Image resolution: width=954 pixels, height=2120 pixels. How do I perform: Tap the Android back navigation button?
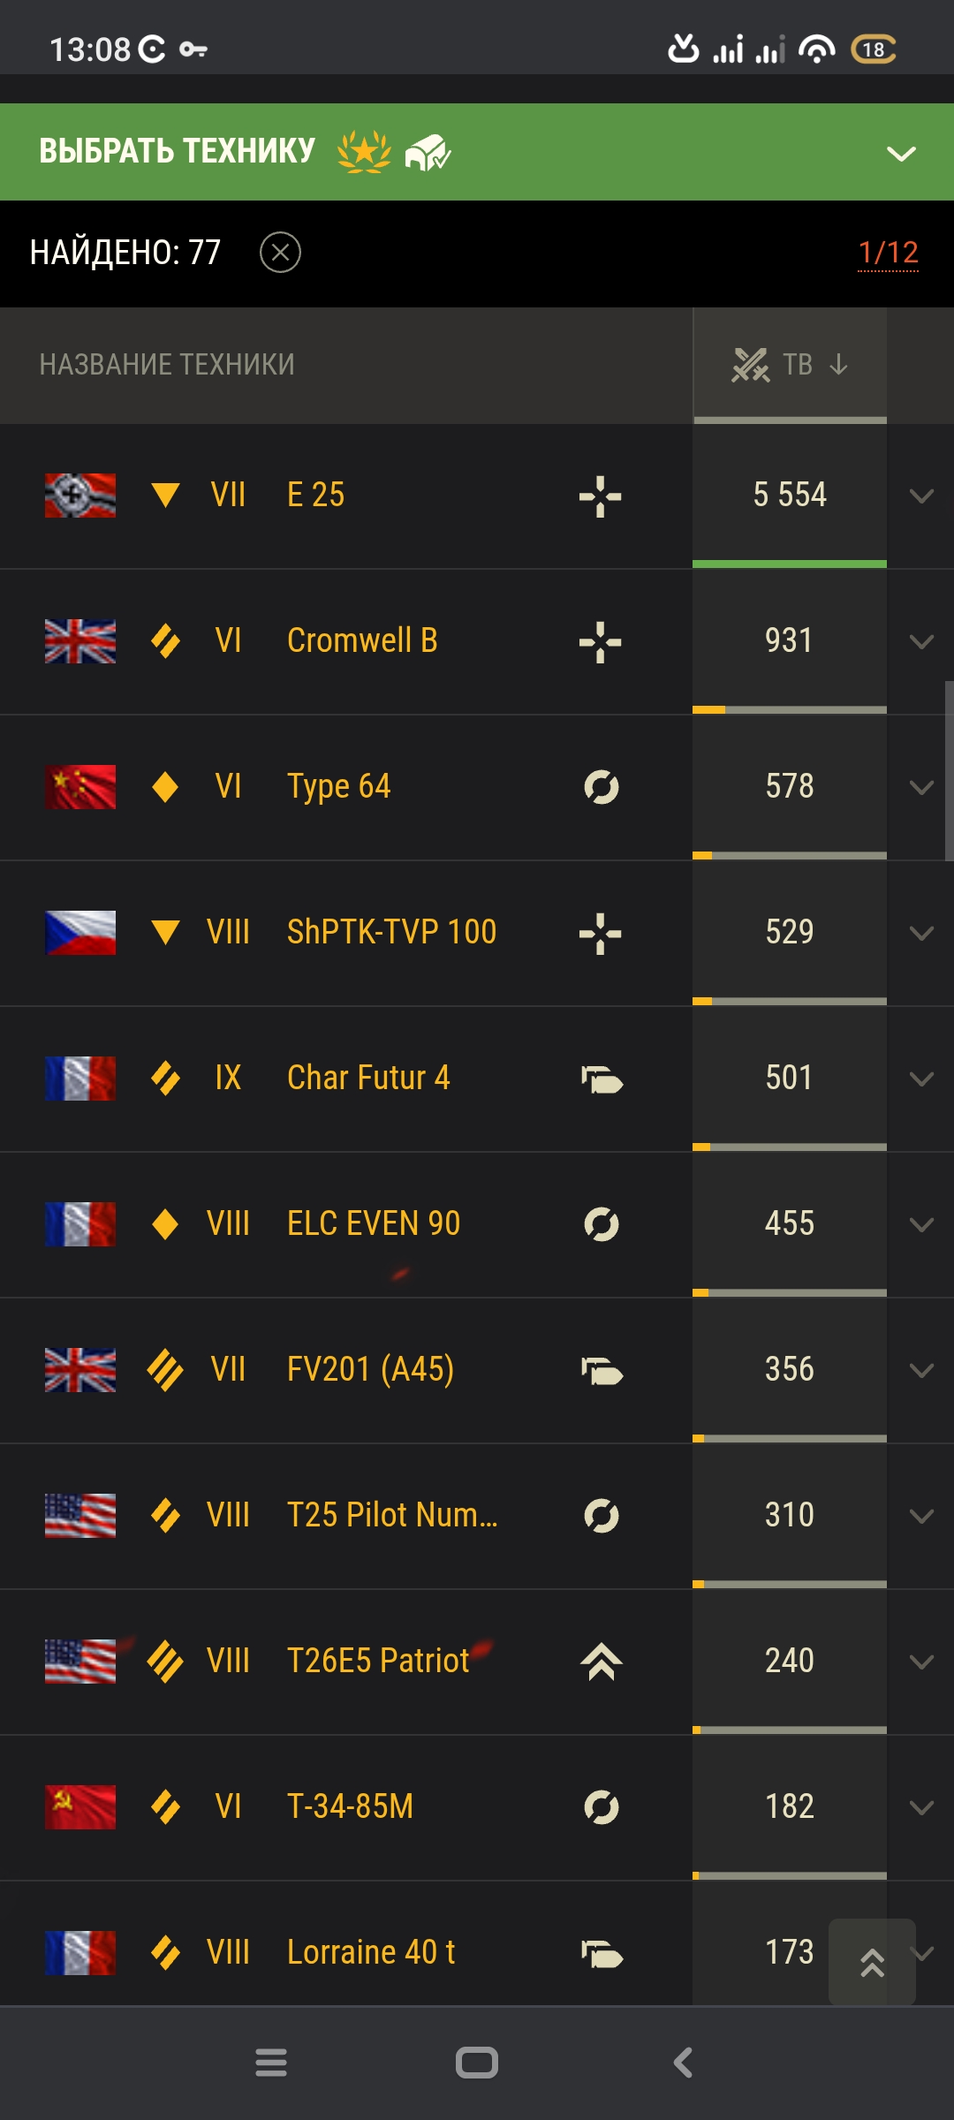683,2063
